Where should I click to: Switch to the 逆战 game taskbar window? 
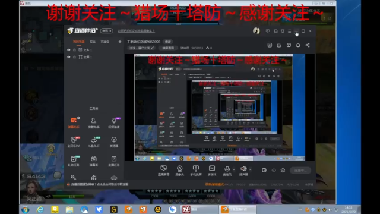[199, 209]
